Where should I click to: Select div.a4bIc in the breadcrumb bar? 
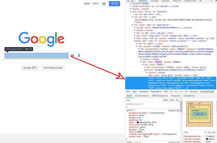click(194, 92)
